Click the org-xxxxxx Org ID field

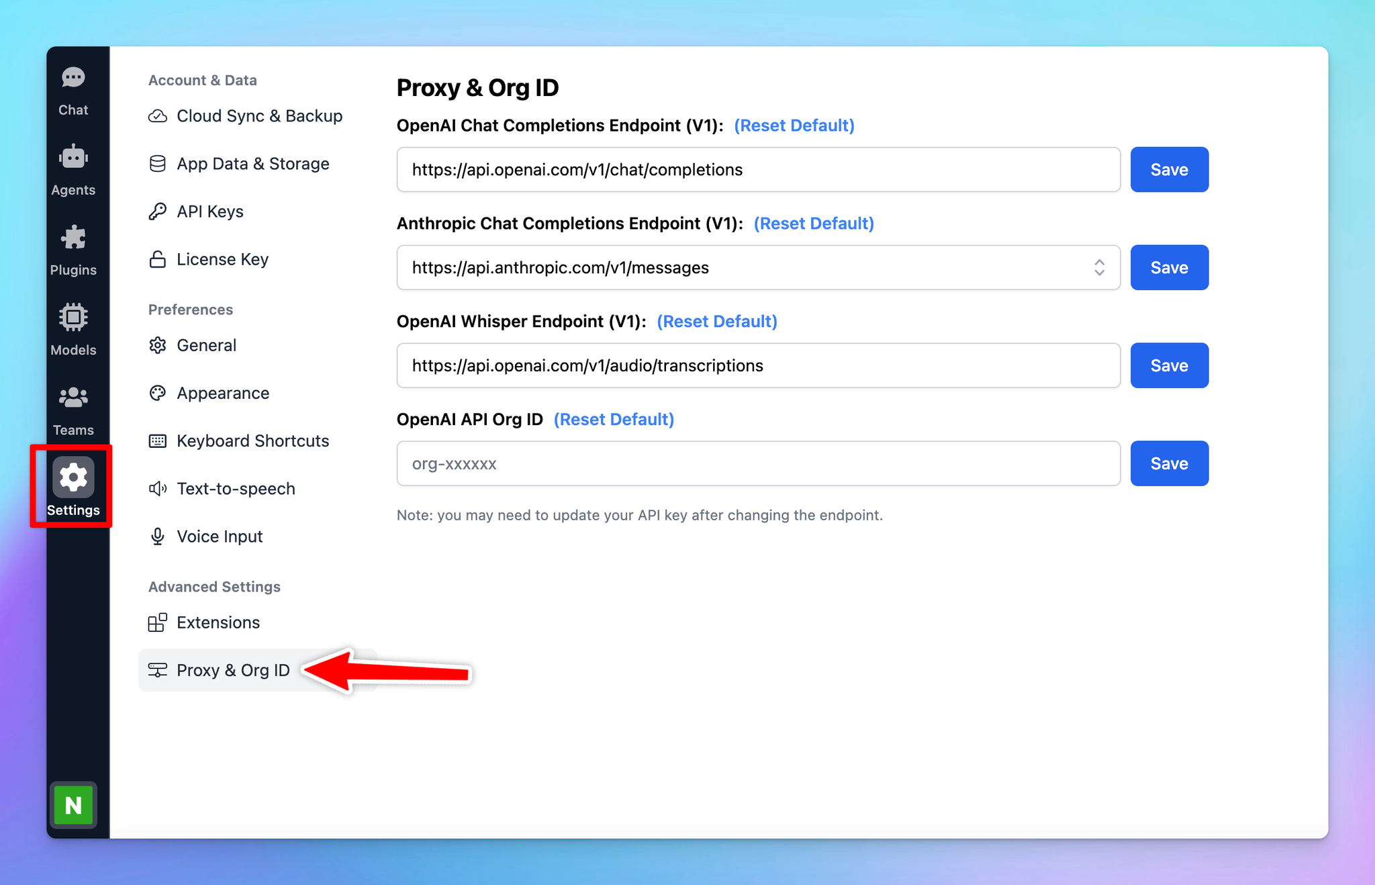click(x=759, y=464)
